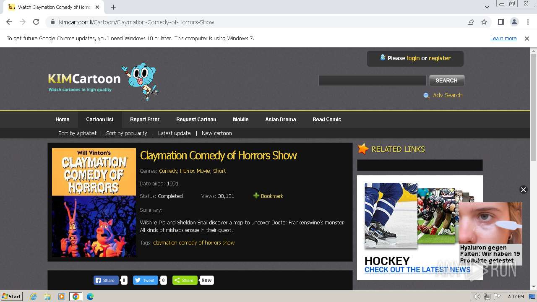Click the register link
Image resolution: width=537 pixels, height=302 pixels.
coord(440,58)
